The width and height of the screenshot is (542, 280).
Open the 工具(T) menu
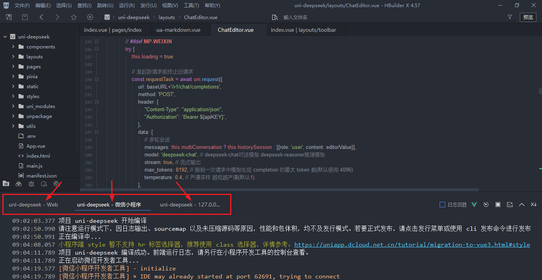click(x=191, y=6)
